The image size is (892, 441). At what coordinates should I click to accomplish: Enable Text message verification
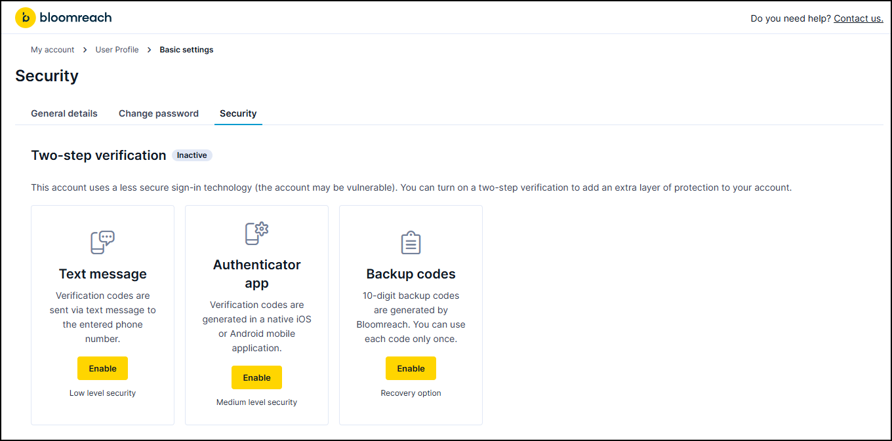click(x=102, y=368)
